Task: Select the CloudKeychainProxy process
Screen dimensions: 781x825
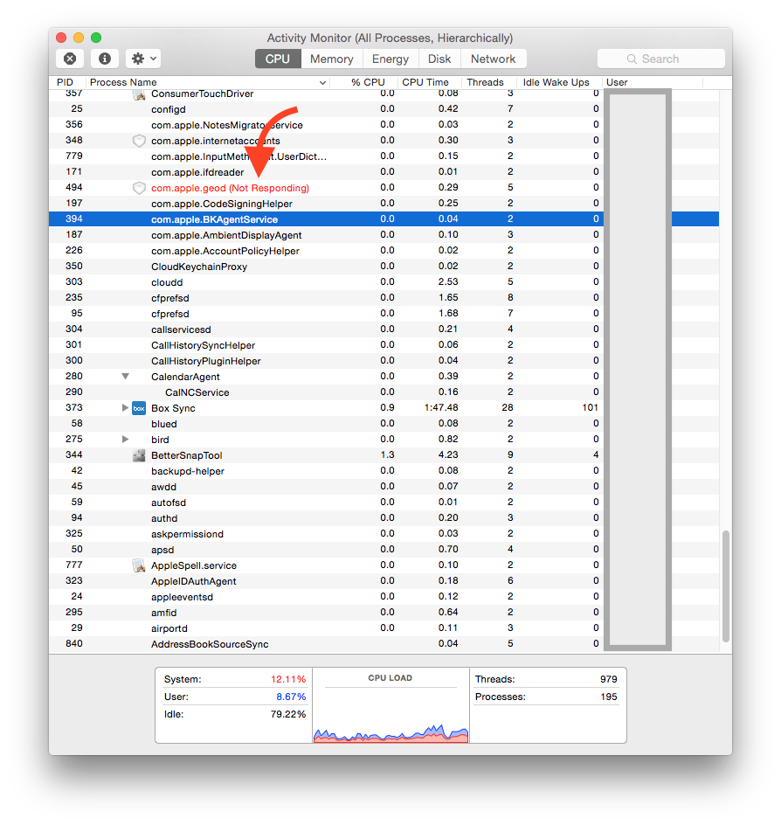Action: click(384, 267)
